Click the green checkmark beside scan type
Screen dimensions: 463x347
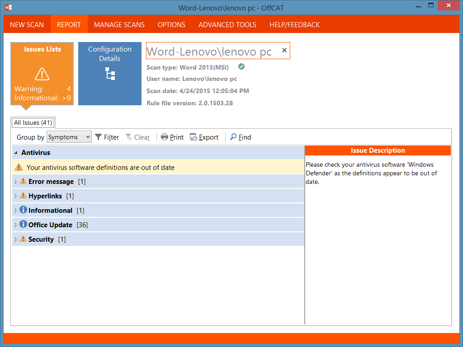coord(241,66)
